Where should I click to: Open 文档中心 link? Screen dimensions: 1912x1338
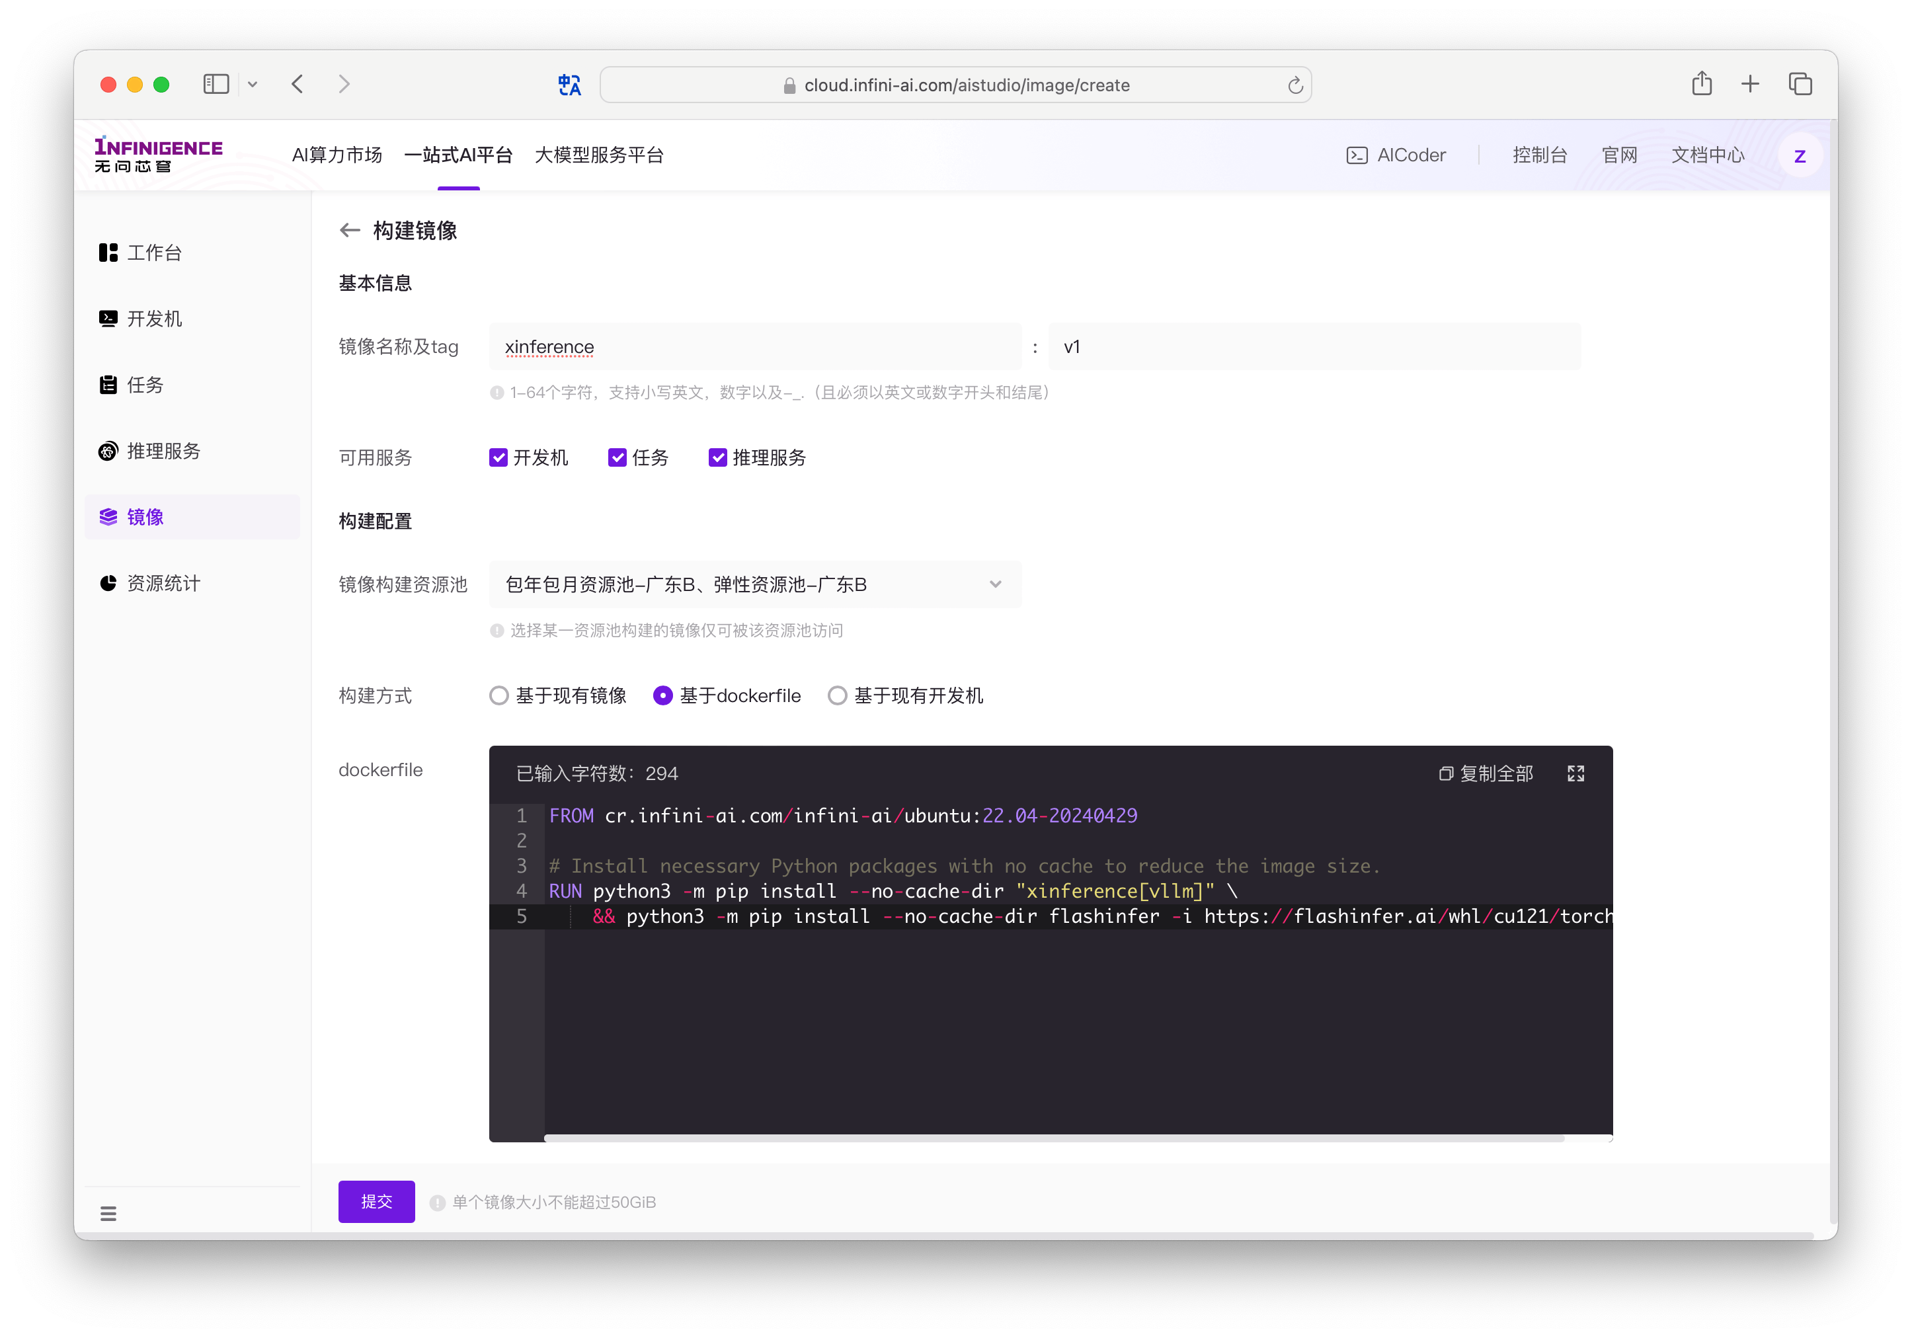[x=1708, y=155]
